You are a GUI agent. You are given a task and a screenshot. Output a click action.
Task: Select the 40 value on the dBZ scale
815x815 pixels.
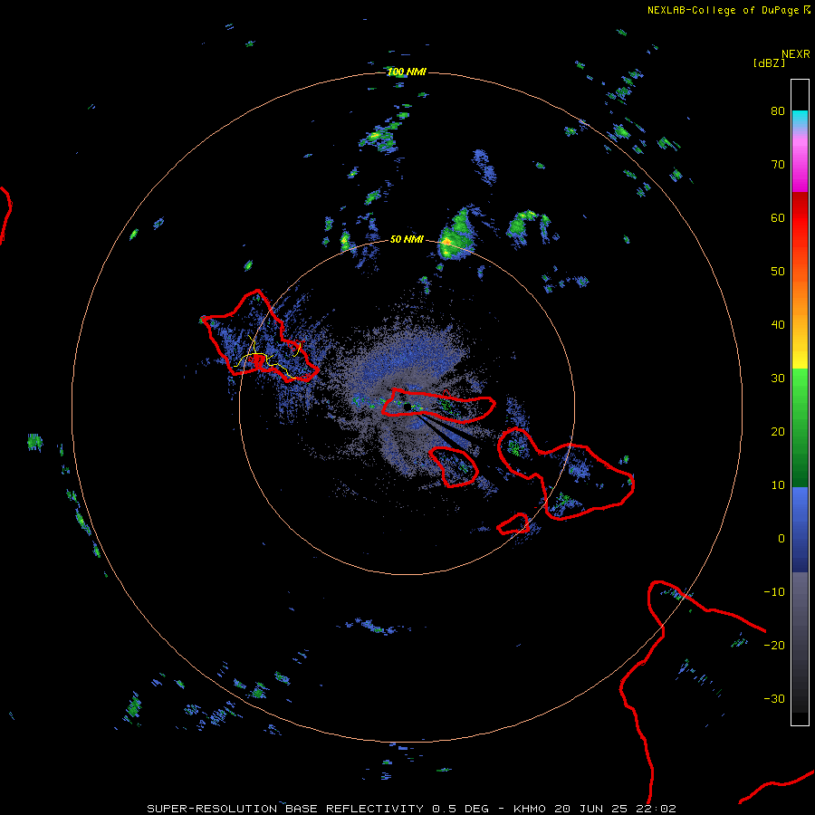[x=778, y=325]
